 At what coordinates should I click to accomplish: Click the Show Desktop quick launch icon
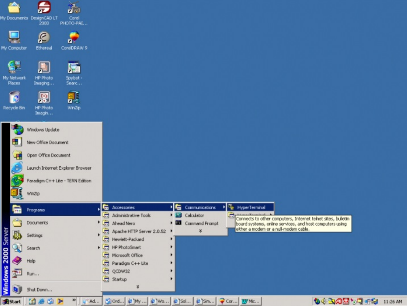pyautogui.click(x=32, y=301)
